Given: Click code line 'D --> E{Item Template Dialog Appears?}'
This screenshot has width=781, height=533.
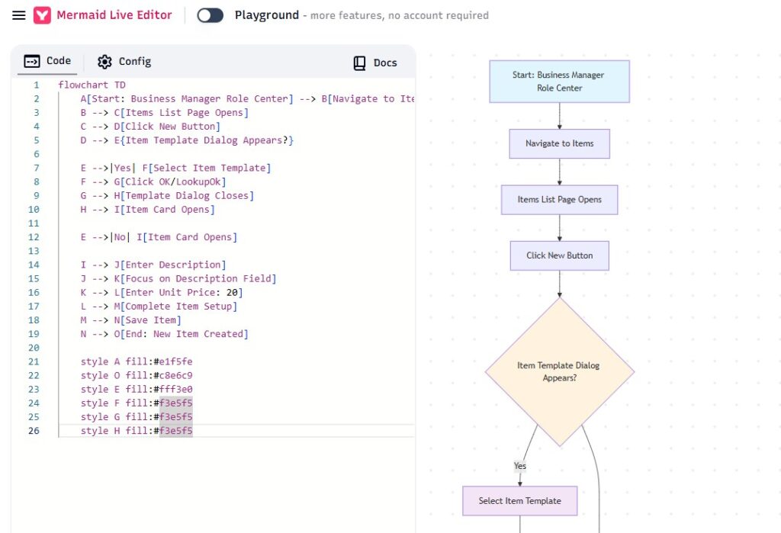Looking at the screenshot, I should tap(187, 140).
